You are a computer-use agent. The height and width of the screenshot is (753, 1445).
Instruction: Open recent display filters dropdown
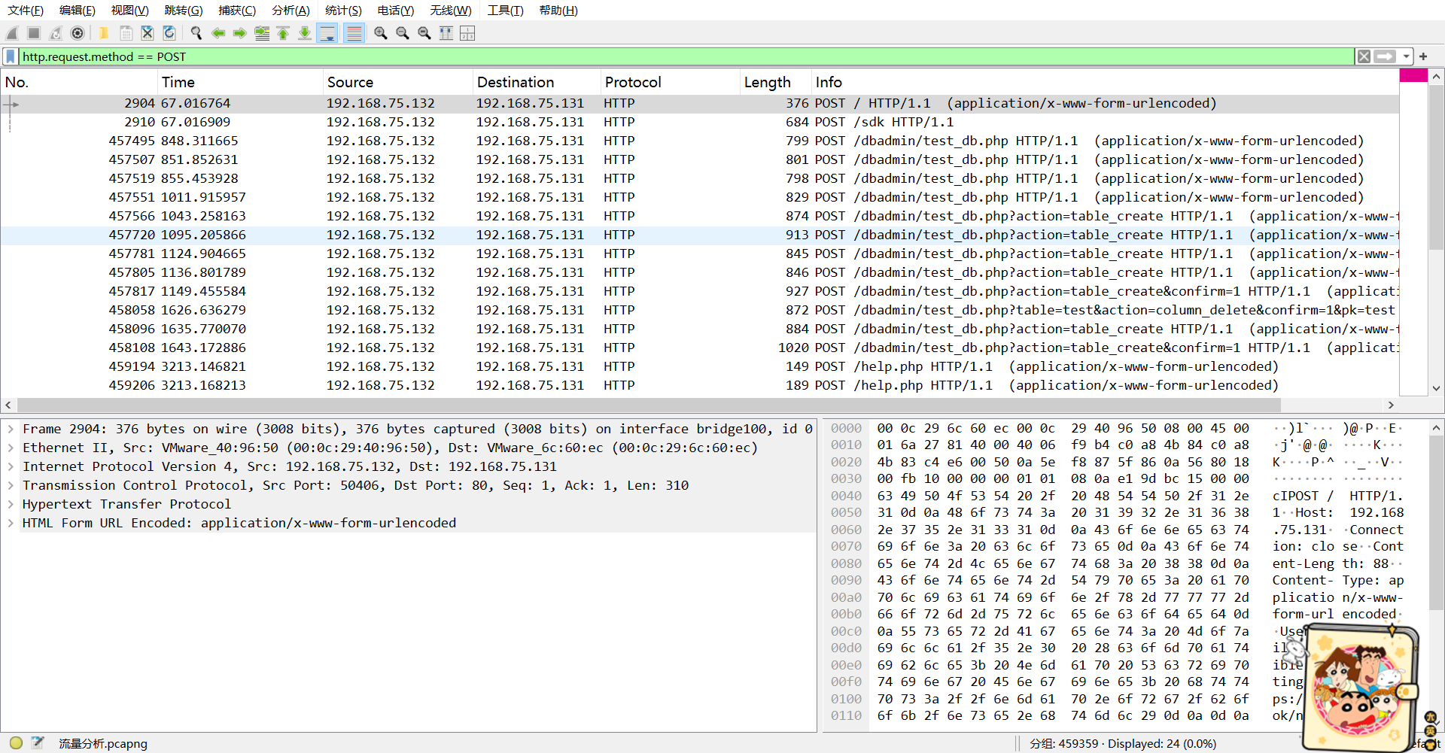pos(1406,56)
